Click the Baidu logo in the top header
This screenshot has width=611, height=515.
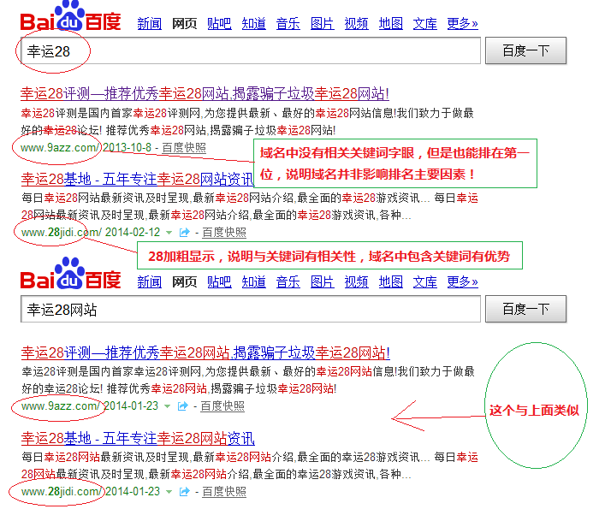pos(70,16)
